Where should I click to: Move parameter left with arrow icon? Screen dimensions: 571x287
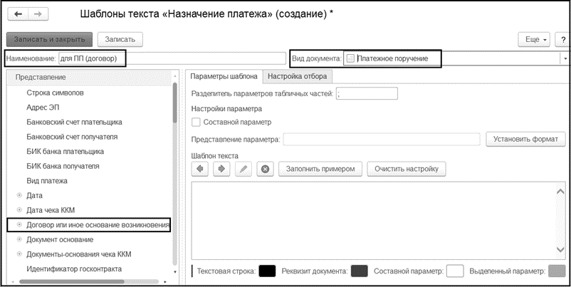tap(200, 169)
